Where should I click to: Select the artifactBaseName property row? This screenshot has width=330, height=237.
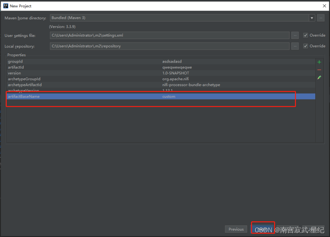coord(161,96)
